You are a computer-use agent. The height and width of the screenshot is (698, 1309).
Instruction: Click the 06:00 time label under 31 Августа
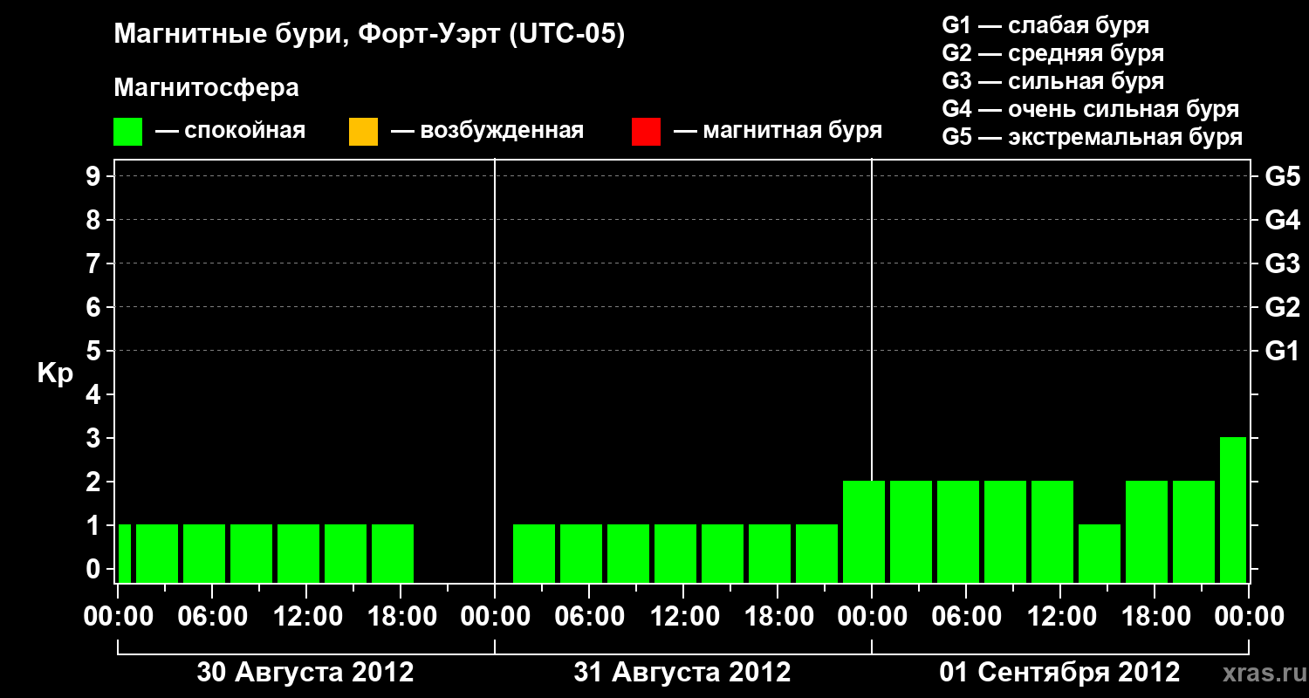[588, 617]
